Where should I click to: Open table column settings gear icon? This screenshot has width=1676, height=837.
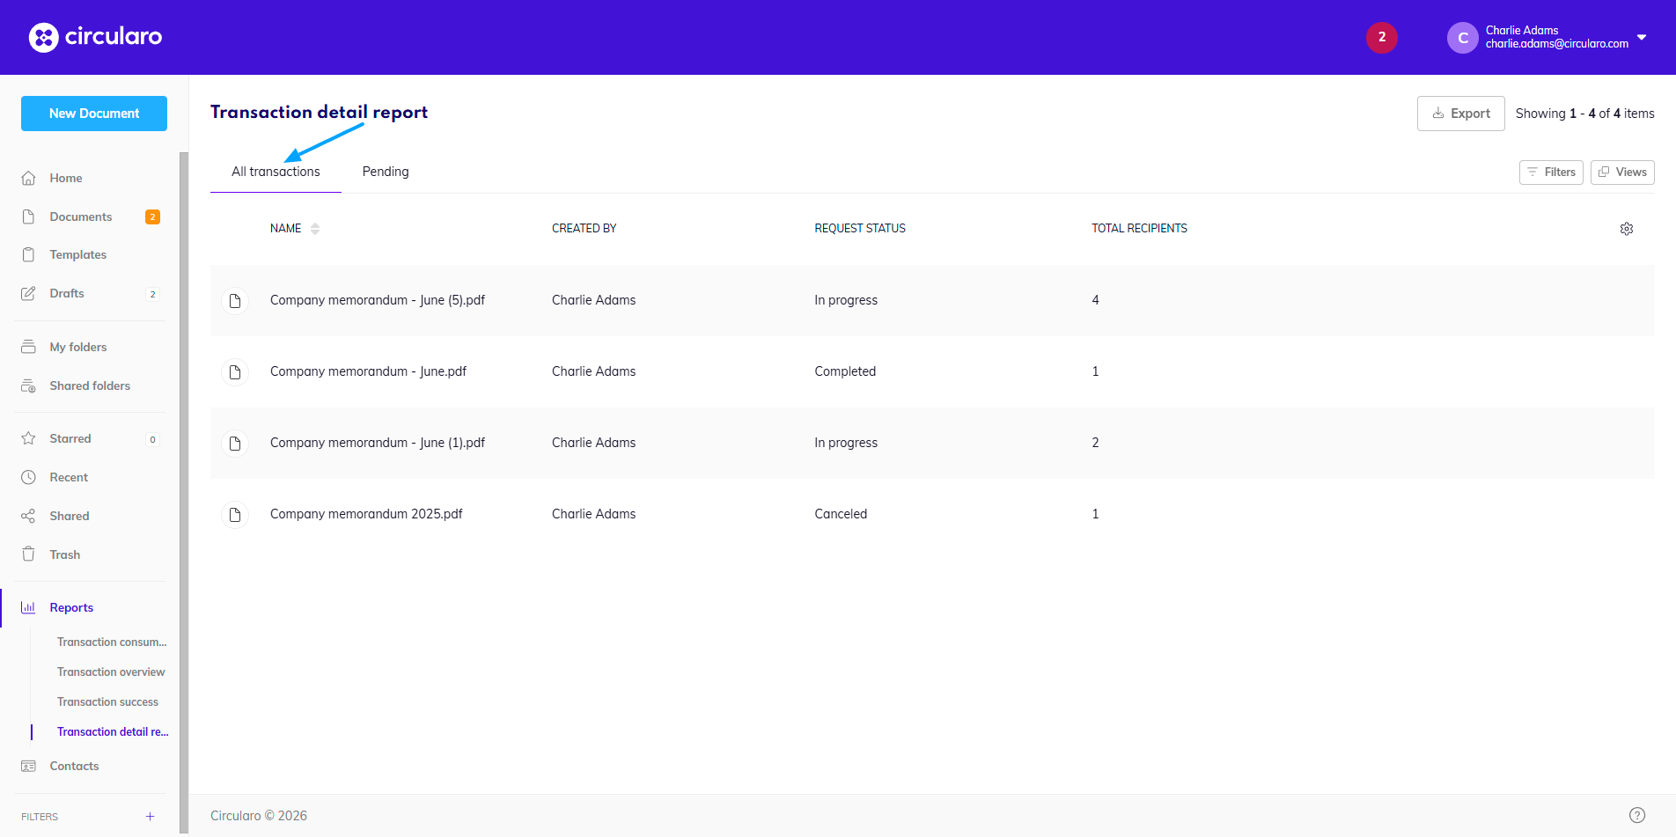coord(1626,229)
